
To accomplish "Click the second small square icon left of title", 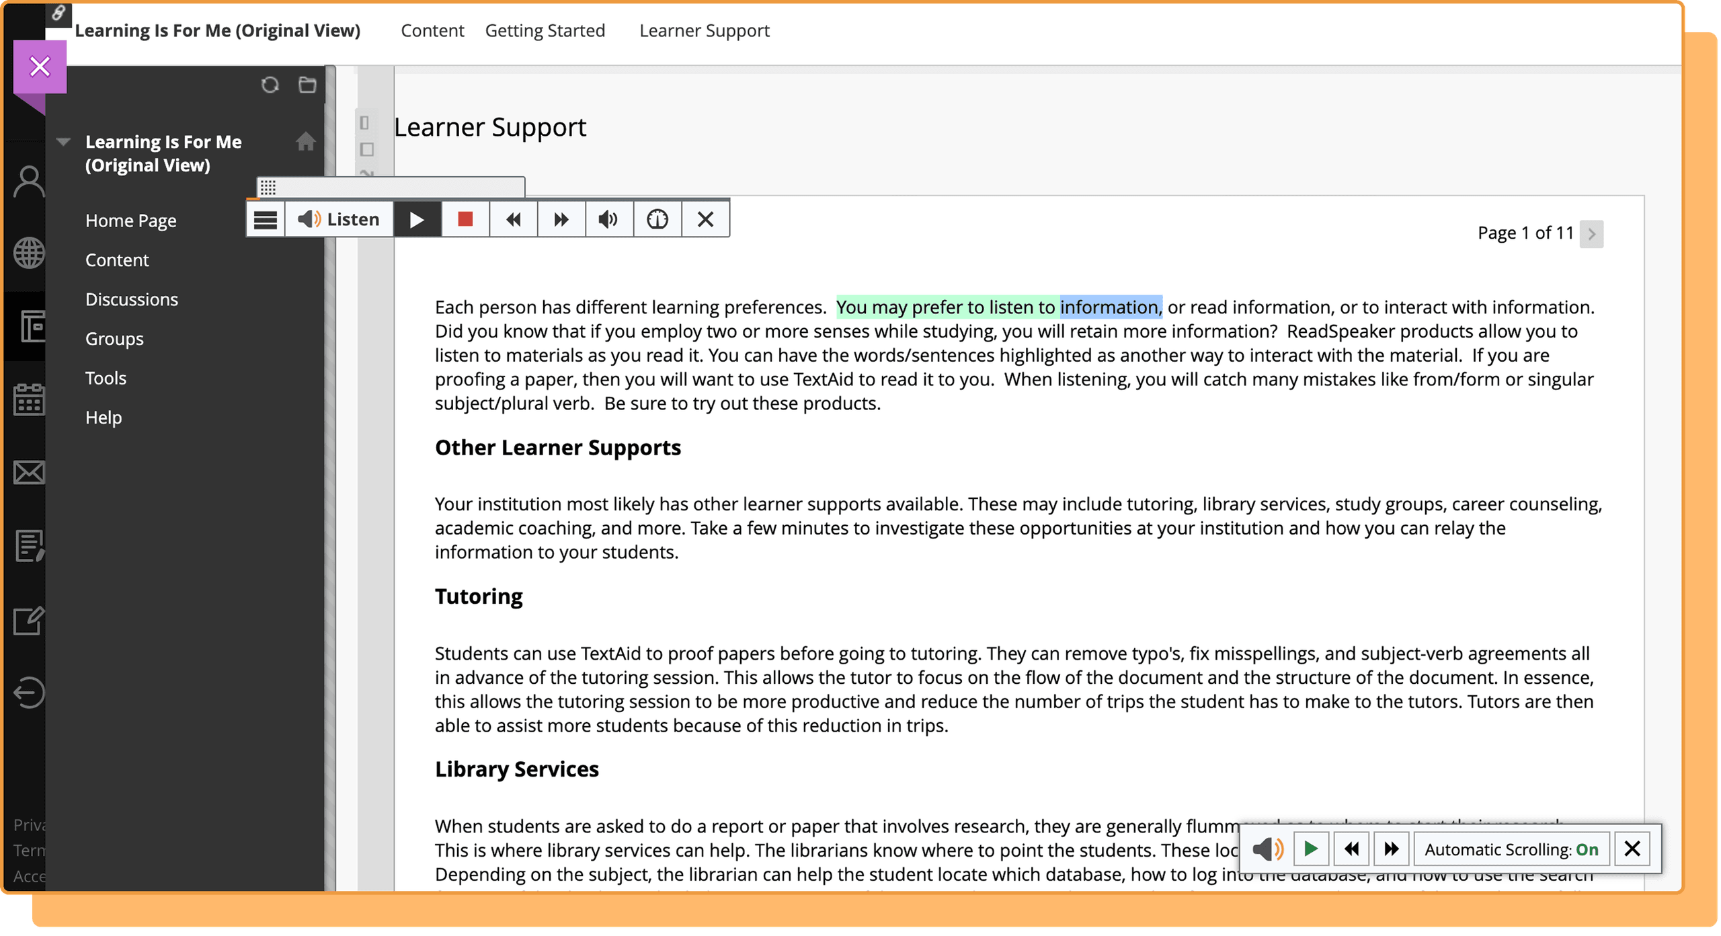I will (367, 149).
